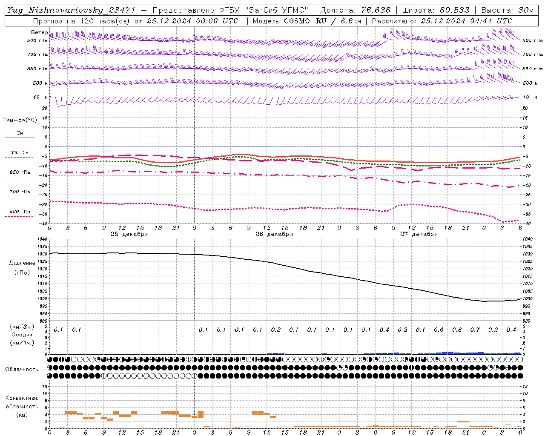Click the '0.8' three-hour precipitation value
Viewport: 545px width, 436px height.
[x=457, y=330]
